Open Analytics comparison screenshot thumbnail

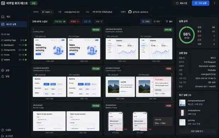[156, 49]
